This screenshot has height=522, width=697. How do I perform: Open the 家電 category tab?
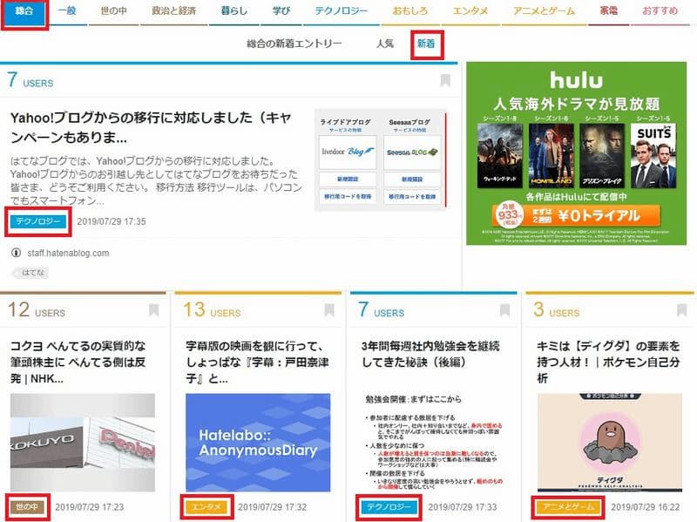(608, 11)
